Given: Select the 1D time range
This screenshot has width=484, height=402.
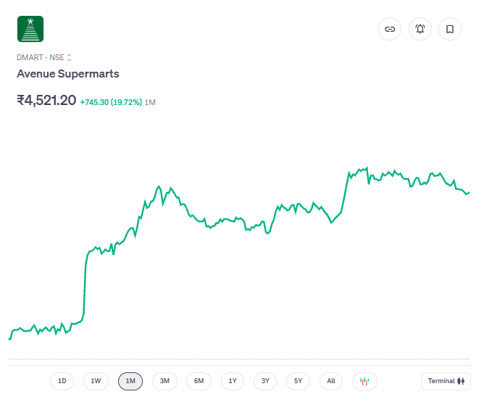Looking at the screenshot, I should point(62,381).
